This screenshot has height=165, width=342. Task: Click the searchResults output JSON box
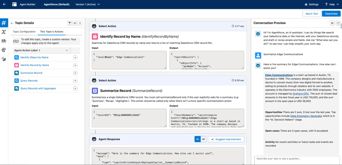point(207,60)
